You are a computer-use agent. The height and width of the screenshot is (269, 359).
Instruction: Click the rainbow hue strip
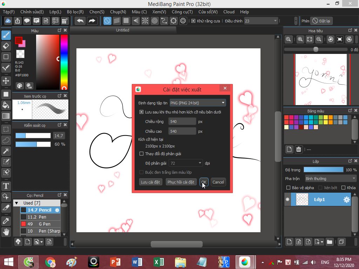(64, 62)
